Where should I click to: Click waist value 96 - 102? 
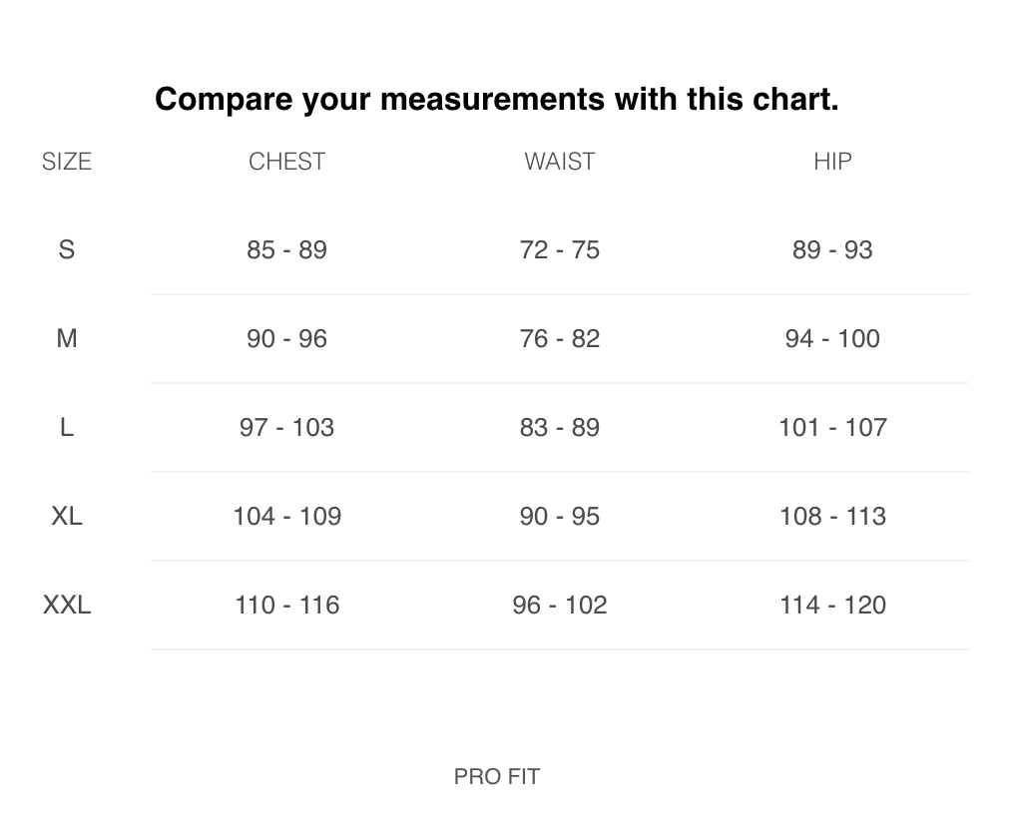(559, 605)
